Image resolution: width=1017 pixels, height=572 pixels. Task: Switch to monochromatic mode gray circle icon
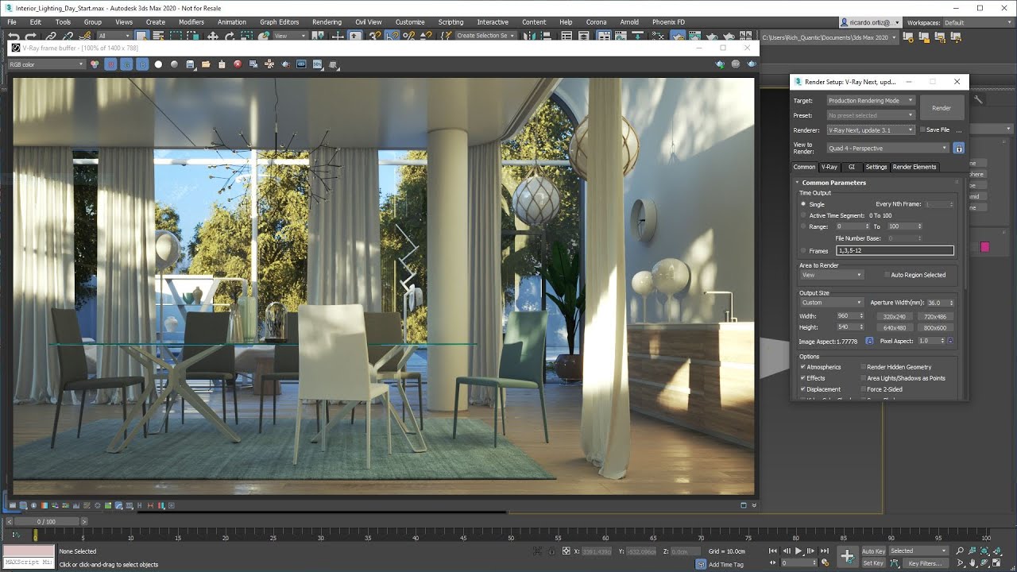[x=174, y=64]
